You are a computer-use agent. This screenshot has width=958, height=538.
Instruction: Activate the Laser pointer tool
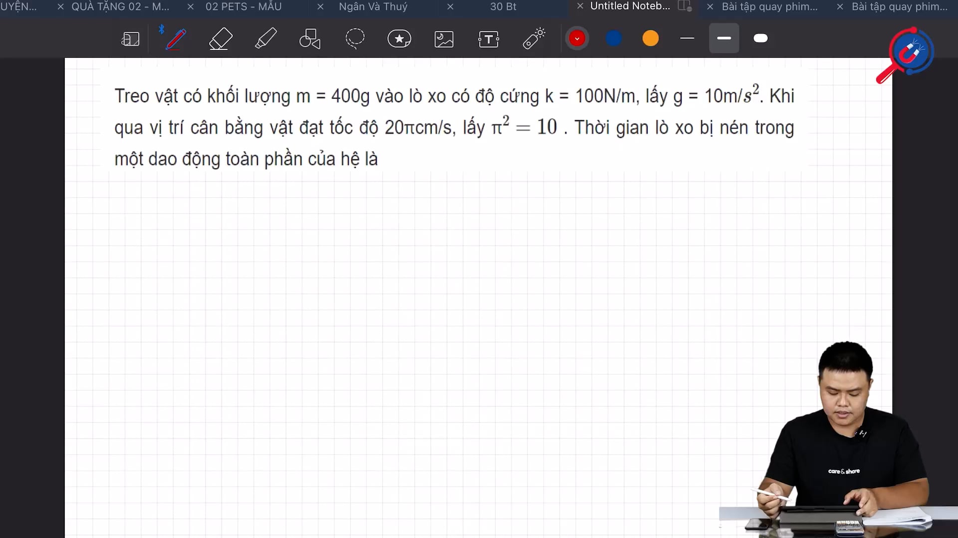click(533, 39)
